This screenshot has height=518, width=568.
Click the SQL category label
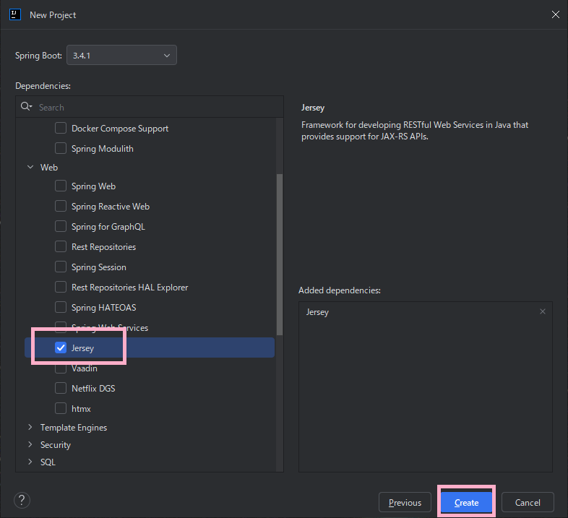[x=48, y=462]
